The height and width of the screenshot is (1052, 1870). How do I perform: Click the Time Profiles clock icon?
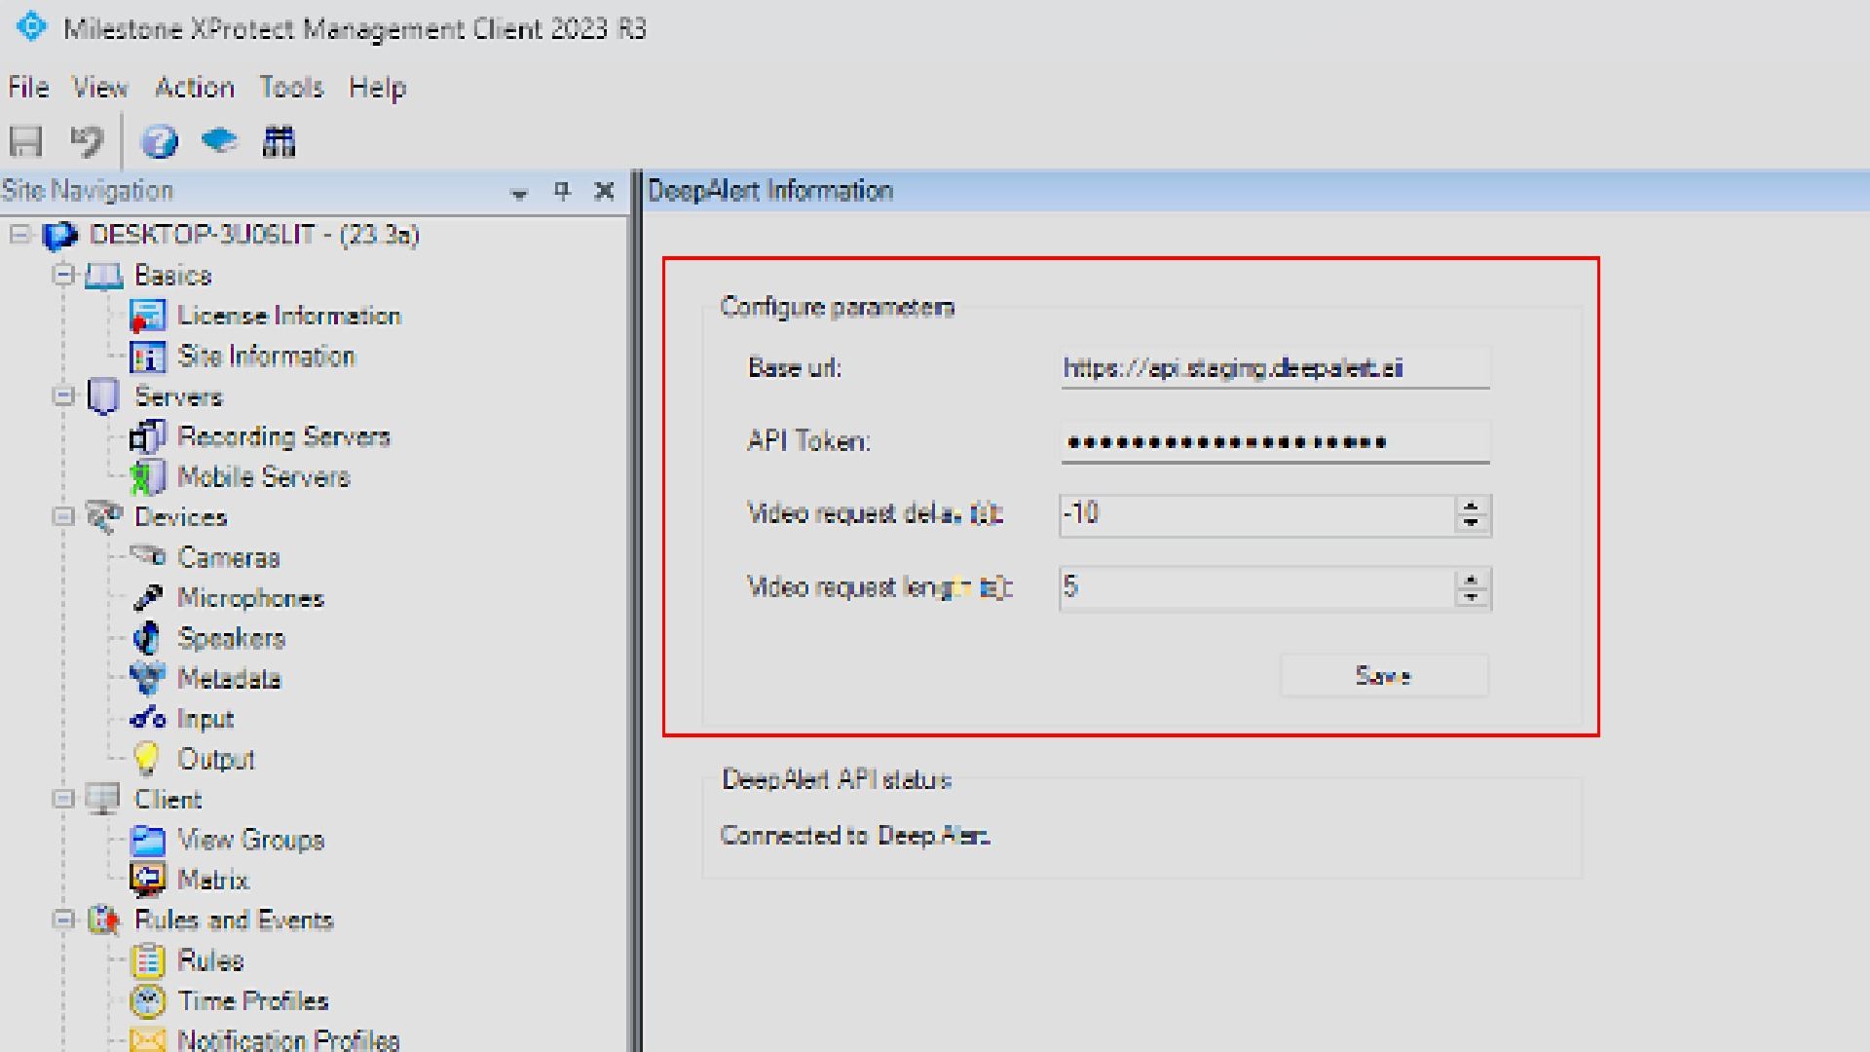148,1000
